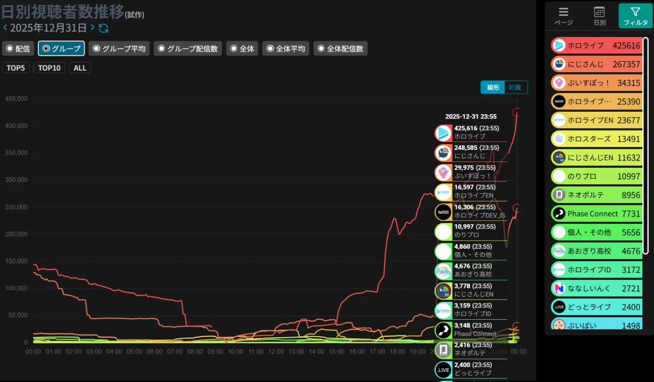
Task: Select the 配信 radio option
Action: point(18,49)
